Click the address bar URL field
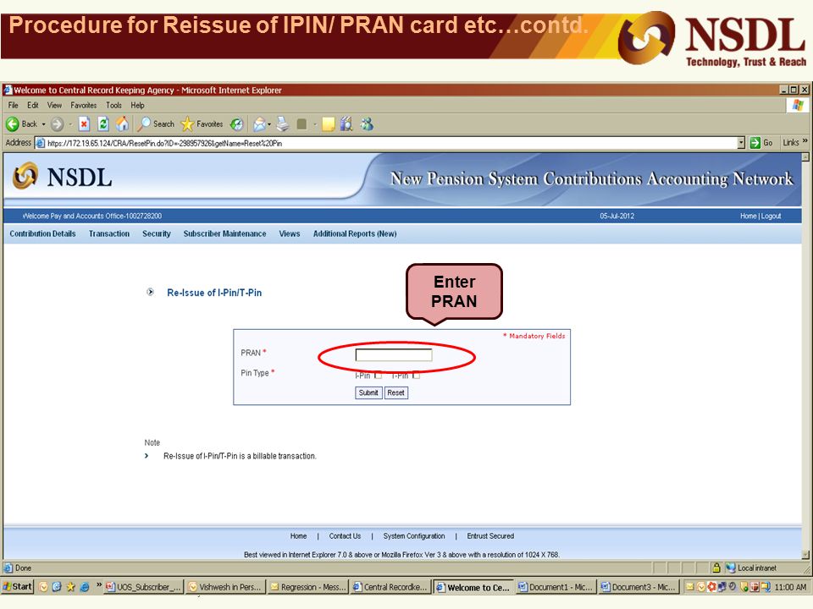813x609 pixels. 391,143
